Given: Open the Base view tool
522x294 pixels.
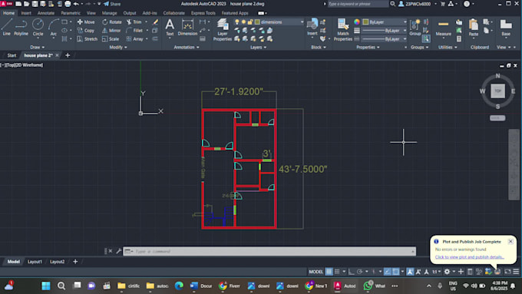Looking at the screenshot, I should (506, 27).
